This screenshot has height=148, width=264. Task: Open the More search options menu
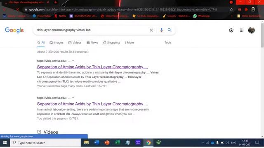click(129, 43)
